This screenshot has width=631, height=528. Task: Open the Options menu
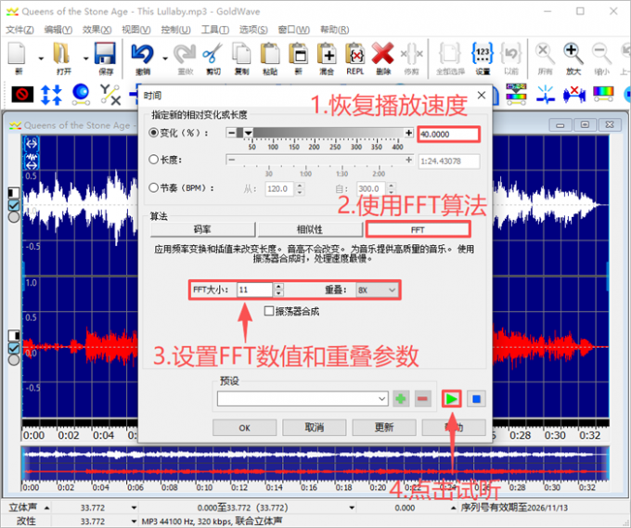253,30
